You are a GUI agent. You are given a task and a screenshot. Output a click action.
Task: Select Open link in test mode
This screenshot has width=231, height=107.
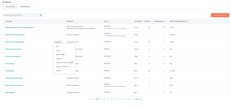click(64, 63)
